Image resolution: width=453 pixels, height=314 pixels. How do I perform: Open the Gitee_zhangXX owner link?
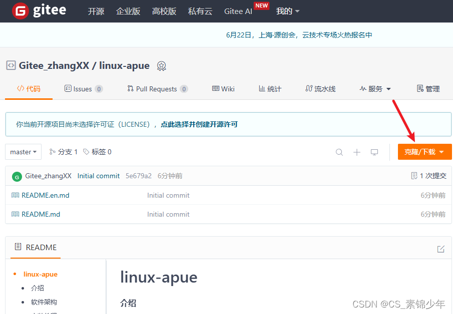click(x=54, y=65)
